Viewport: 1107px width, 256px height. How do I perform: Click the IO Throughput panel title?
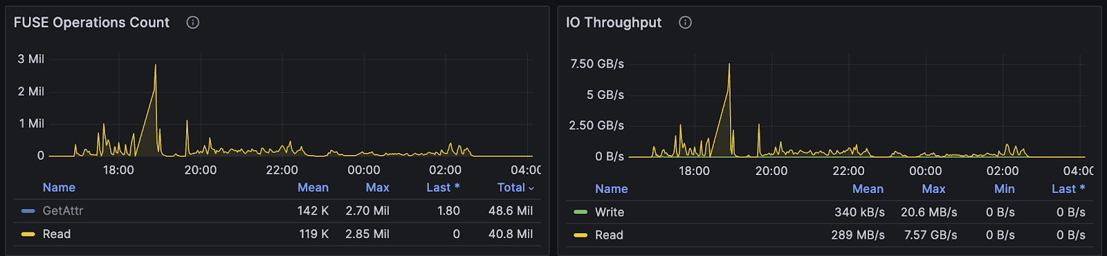(614, 22)
